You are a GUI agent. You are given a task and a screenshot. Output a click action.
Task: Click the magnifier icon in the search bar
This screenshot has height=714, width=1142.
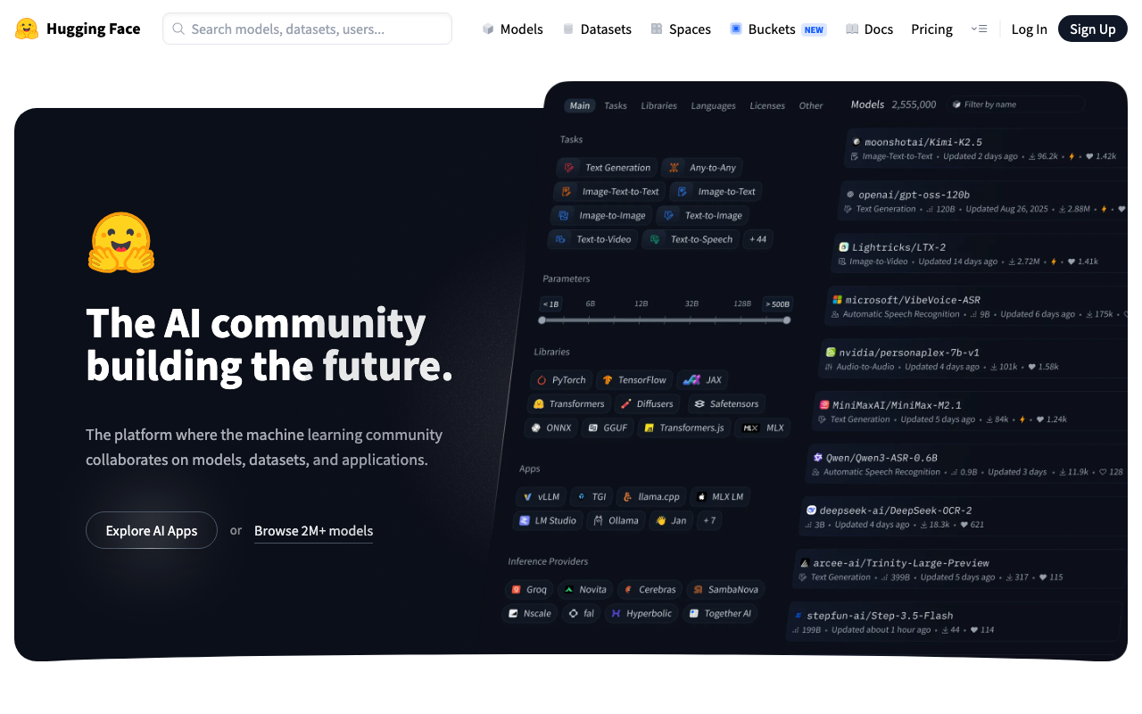tap(178, 29)
